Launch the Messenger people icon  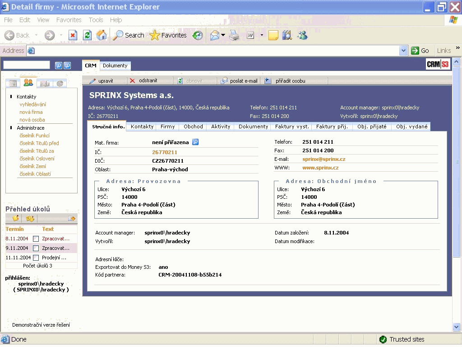[x=302, y=35]
